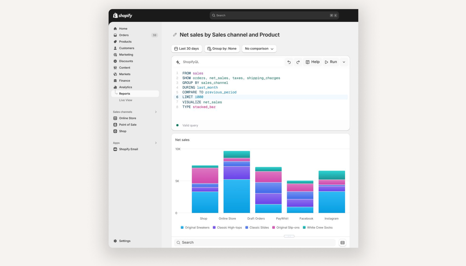
Task: Open Settings at the sidebar bottom
Action: 125,241
